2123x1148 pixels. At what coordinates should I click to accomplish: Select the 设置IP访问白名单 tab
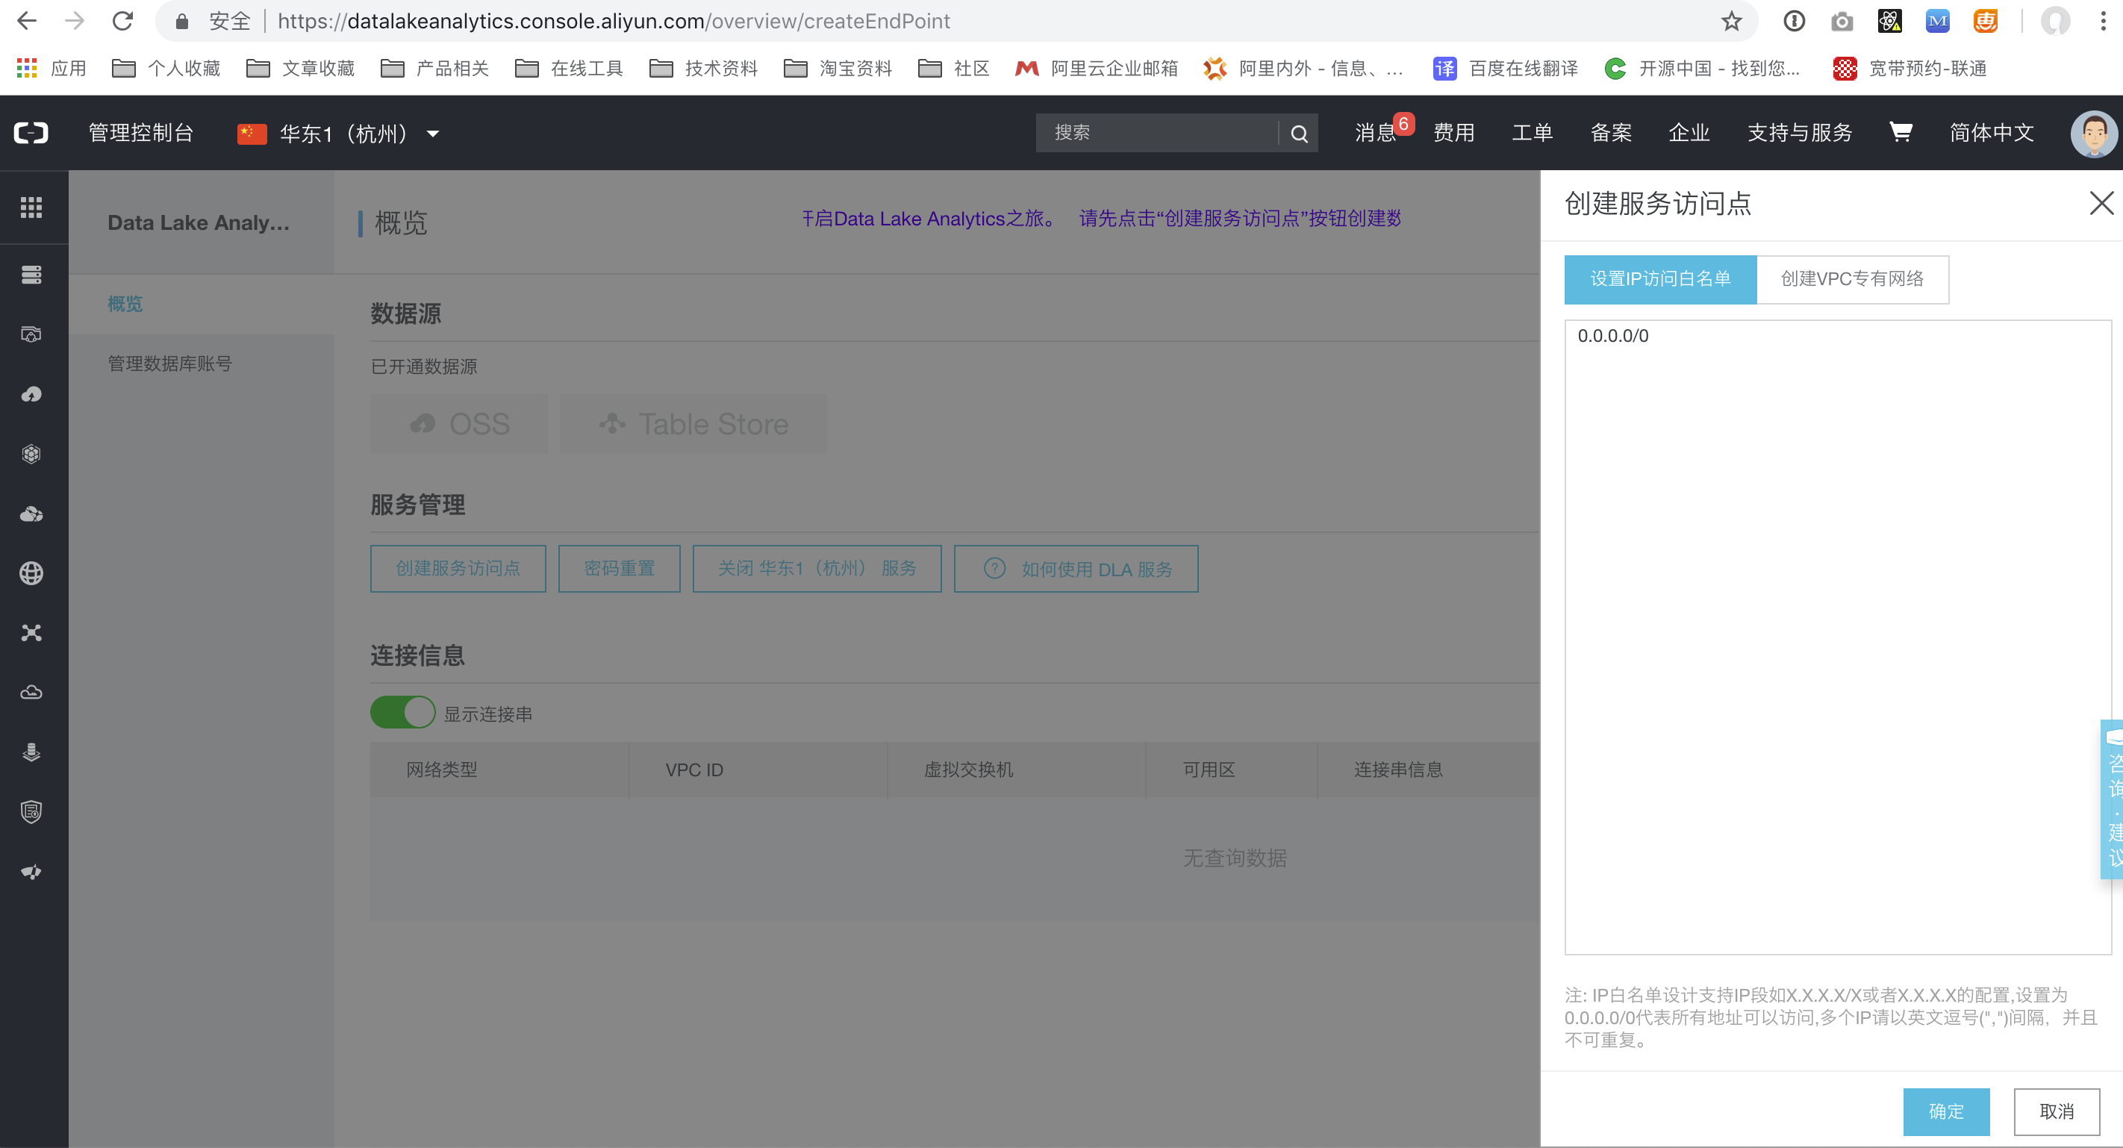coord(1660,279)
